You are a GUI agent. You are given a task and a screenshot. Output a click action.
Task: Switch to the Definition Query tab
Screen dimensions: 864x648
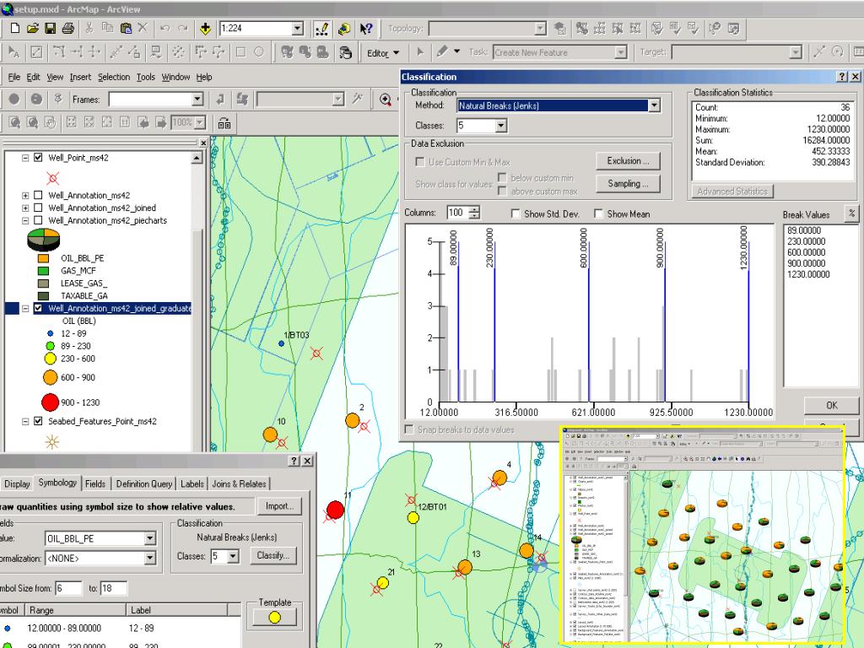coord(143,483)
